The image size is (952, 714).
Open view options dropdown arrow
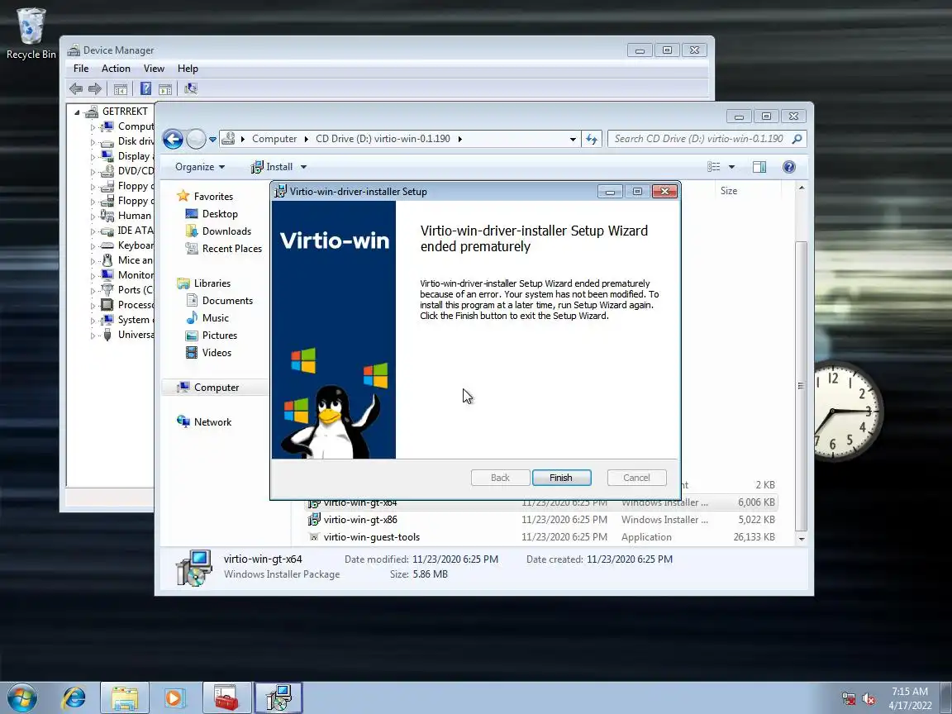tap(731, 167)
